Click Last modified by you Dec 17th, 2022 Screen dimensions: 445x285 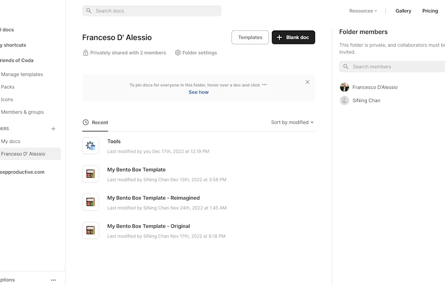[x=158, y=151]
